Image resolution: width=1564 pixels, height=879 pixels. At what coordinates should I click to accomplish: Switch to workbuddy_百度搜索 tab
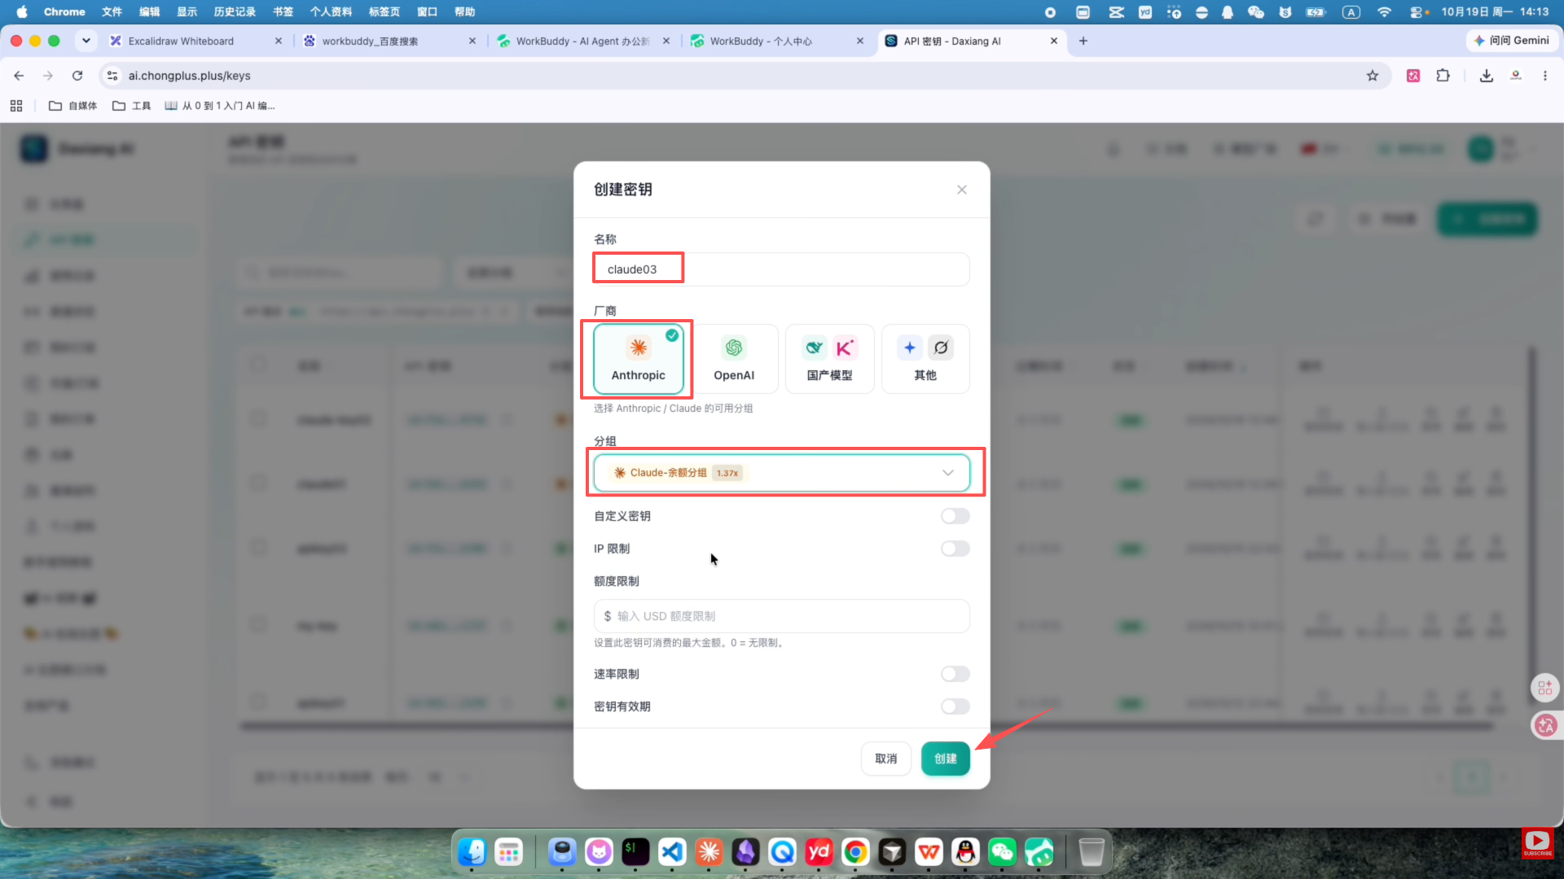389,41
